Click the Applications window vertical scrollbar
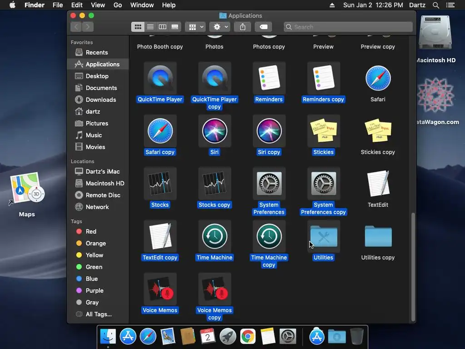 (413, 267)
